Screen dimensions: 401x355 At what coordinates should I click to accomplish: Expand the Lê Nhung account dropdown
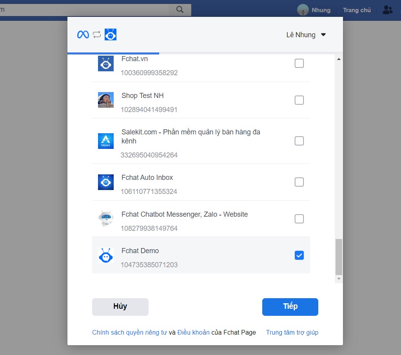pyautogui.click(x=306, y=35)
